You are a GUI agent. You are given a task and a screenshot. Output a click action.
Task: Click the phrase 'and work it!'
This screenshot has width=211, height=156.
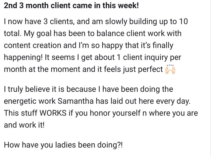coord(24,125)
